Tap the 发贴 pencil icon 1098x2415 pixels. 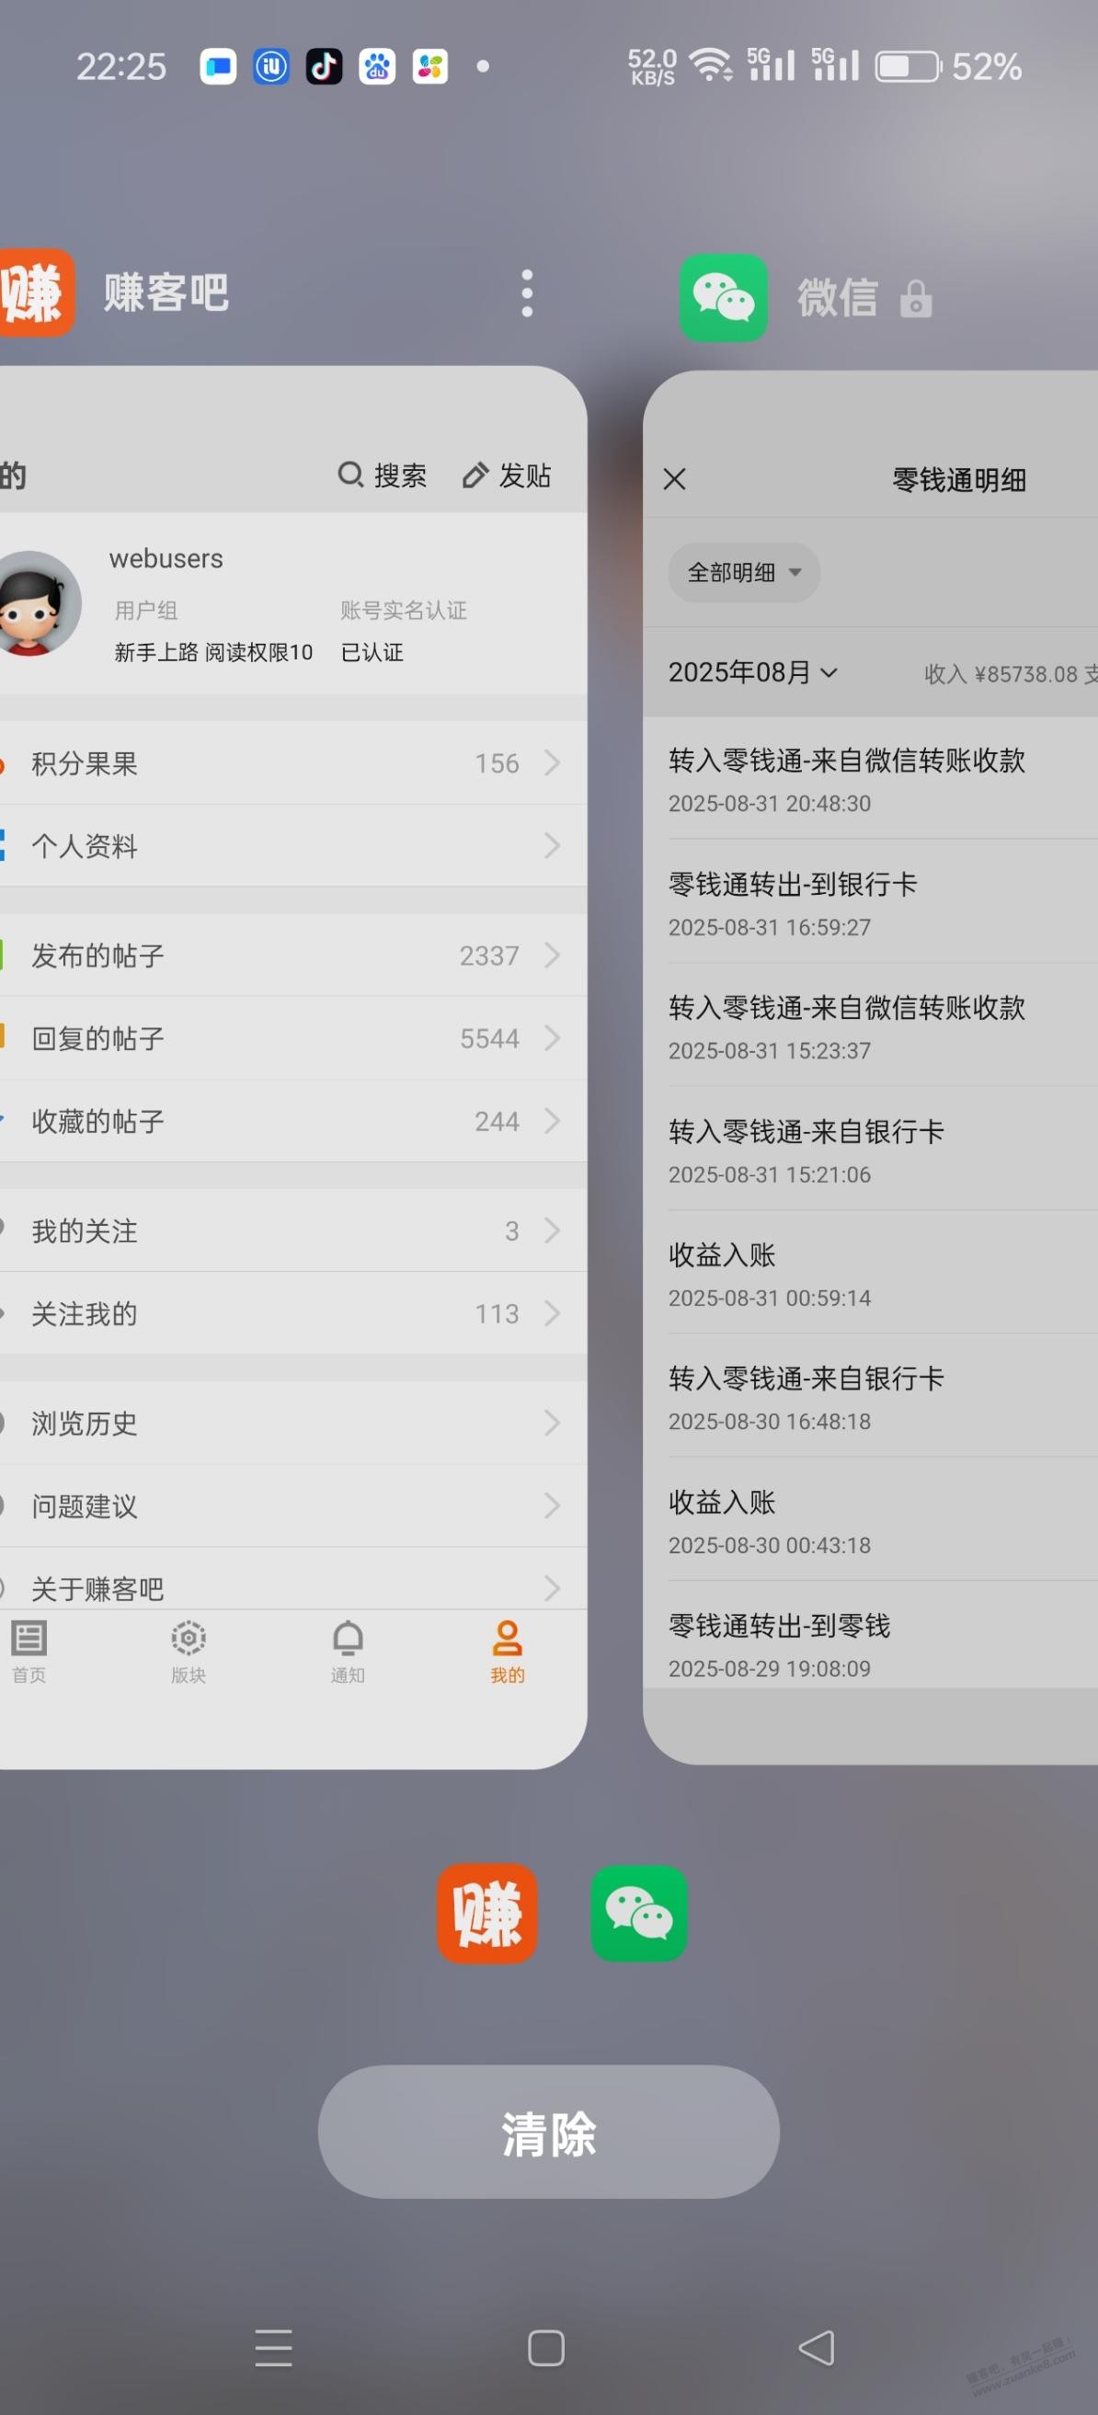point(475,475)
